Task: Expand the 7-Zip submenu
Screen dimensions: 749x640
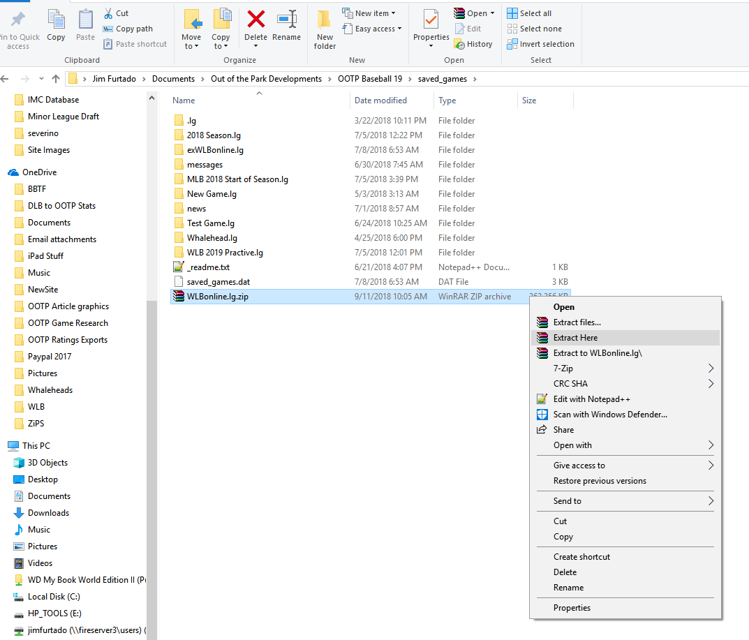Action: coord(625,369)
